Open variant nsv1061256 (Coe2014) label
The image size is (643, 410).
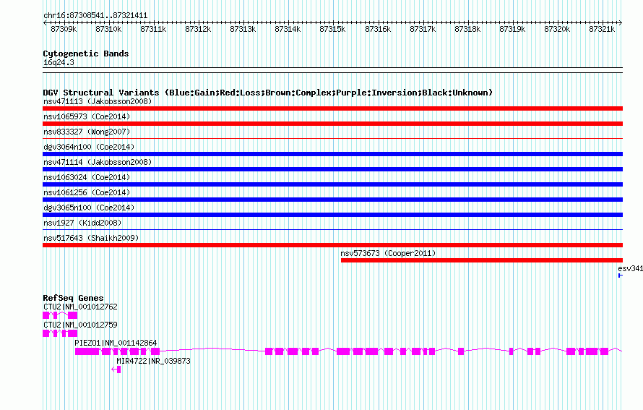pyautogui.click(x=87, y=192)
